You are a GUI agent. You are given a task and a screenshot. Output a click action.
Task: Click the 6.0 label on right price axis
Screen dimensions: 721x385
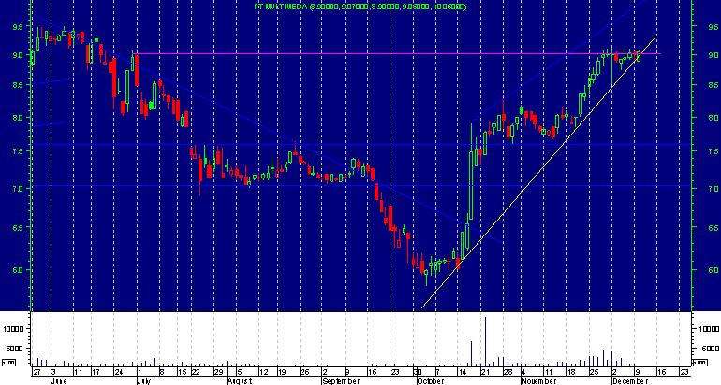click(x=714, y=270)
